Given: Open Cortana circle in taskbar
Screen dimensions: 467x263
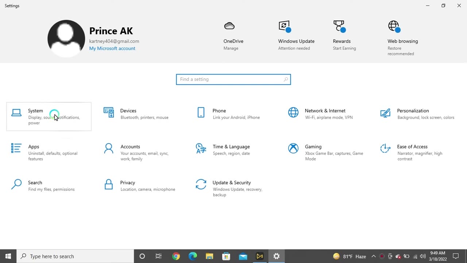Looking at the screenshot, I should 142,256.
